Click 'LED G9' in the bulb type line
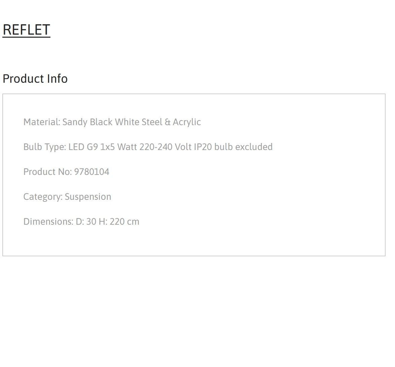The width and height of the screenshot is (395, 367). 83,147
